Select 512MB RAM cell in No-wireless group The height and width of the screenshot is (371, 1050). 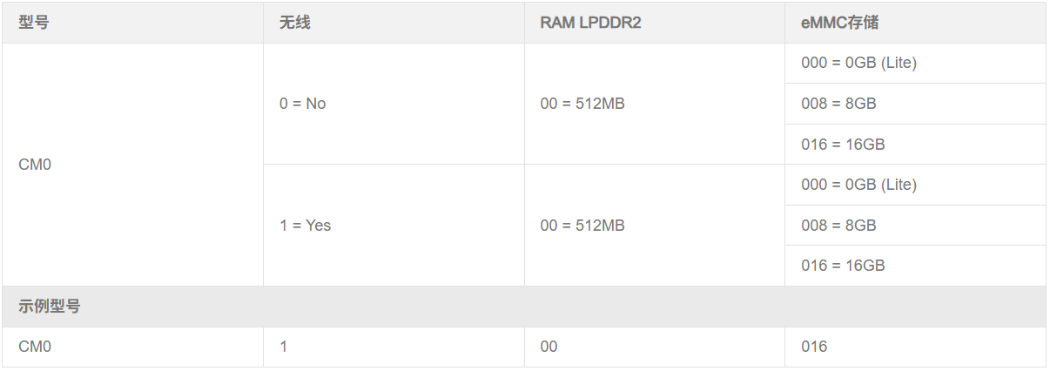[x=582, y=104]
